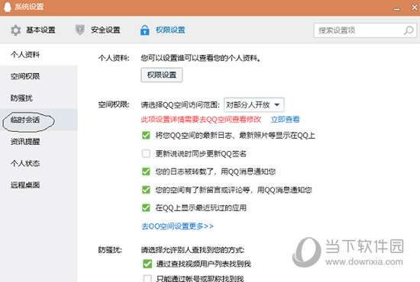This screenshot has height=282, width=420.
Task: Minimize the system settings window
Action: (397, 8)
